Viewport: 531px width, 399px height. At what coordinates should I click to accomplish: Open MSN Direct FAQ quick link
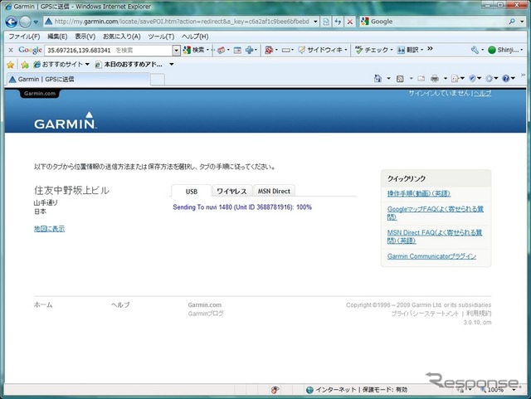point(435,236)
